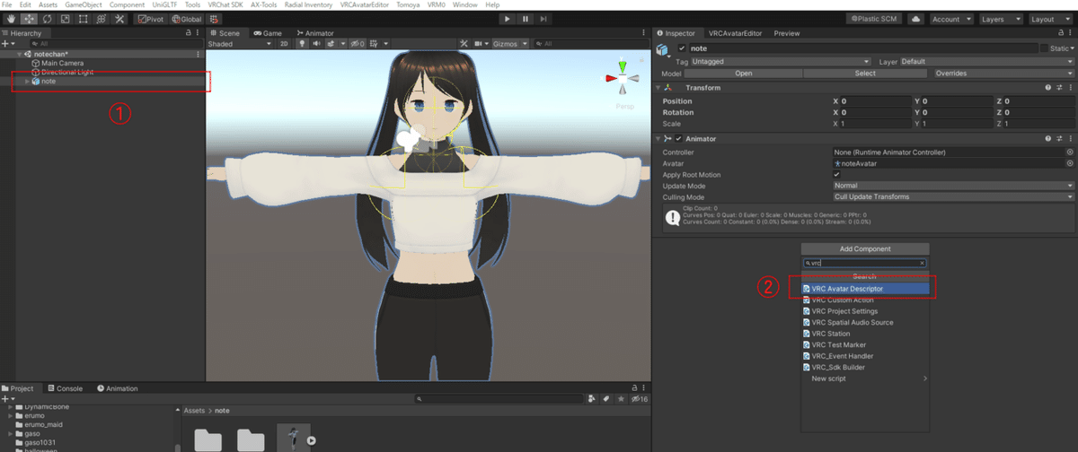Click the orientation gizmo in Scene view
The width and height of the screenshot is (1078, 452).
[623, 79]
